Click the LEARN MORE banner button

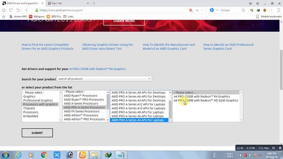point(124,22)
